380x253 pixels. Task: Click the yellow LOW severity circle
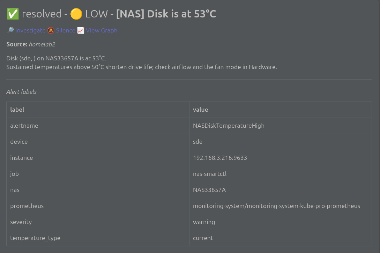pos(76,14)
